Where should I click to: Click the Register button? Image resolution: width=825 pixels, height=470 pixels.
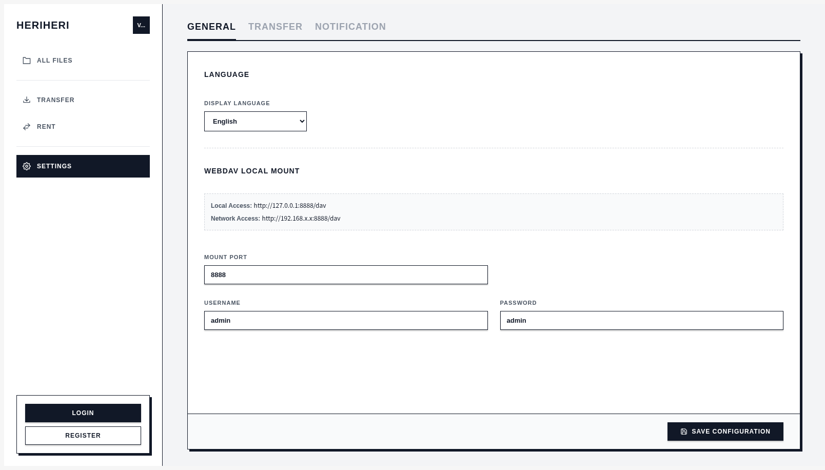coord(83,436)
